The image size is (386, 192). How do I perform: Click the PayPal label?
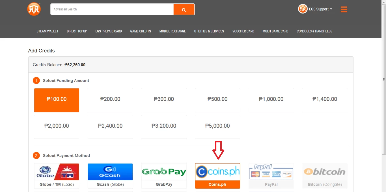[x=271, y=184]
